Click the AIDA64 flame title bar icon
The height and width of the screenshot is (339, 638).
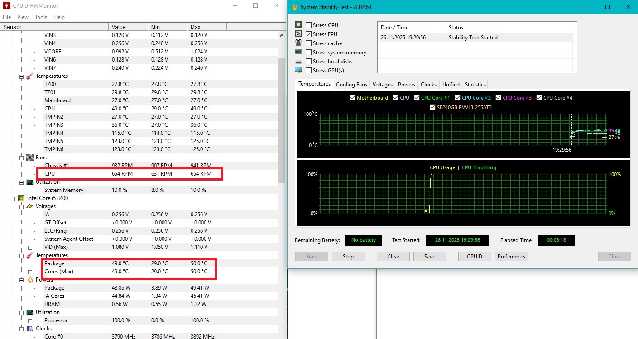(295, 7)
